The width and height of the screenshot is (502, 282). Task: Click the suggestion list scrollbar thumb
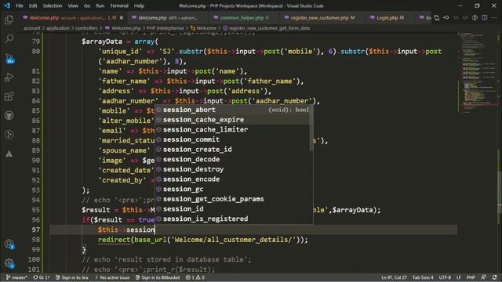[311, 128]
